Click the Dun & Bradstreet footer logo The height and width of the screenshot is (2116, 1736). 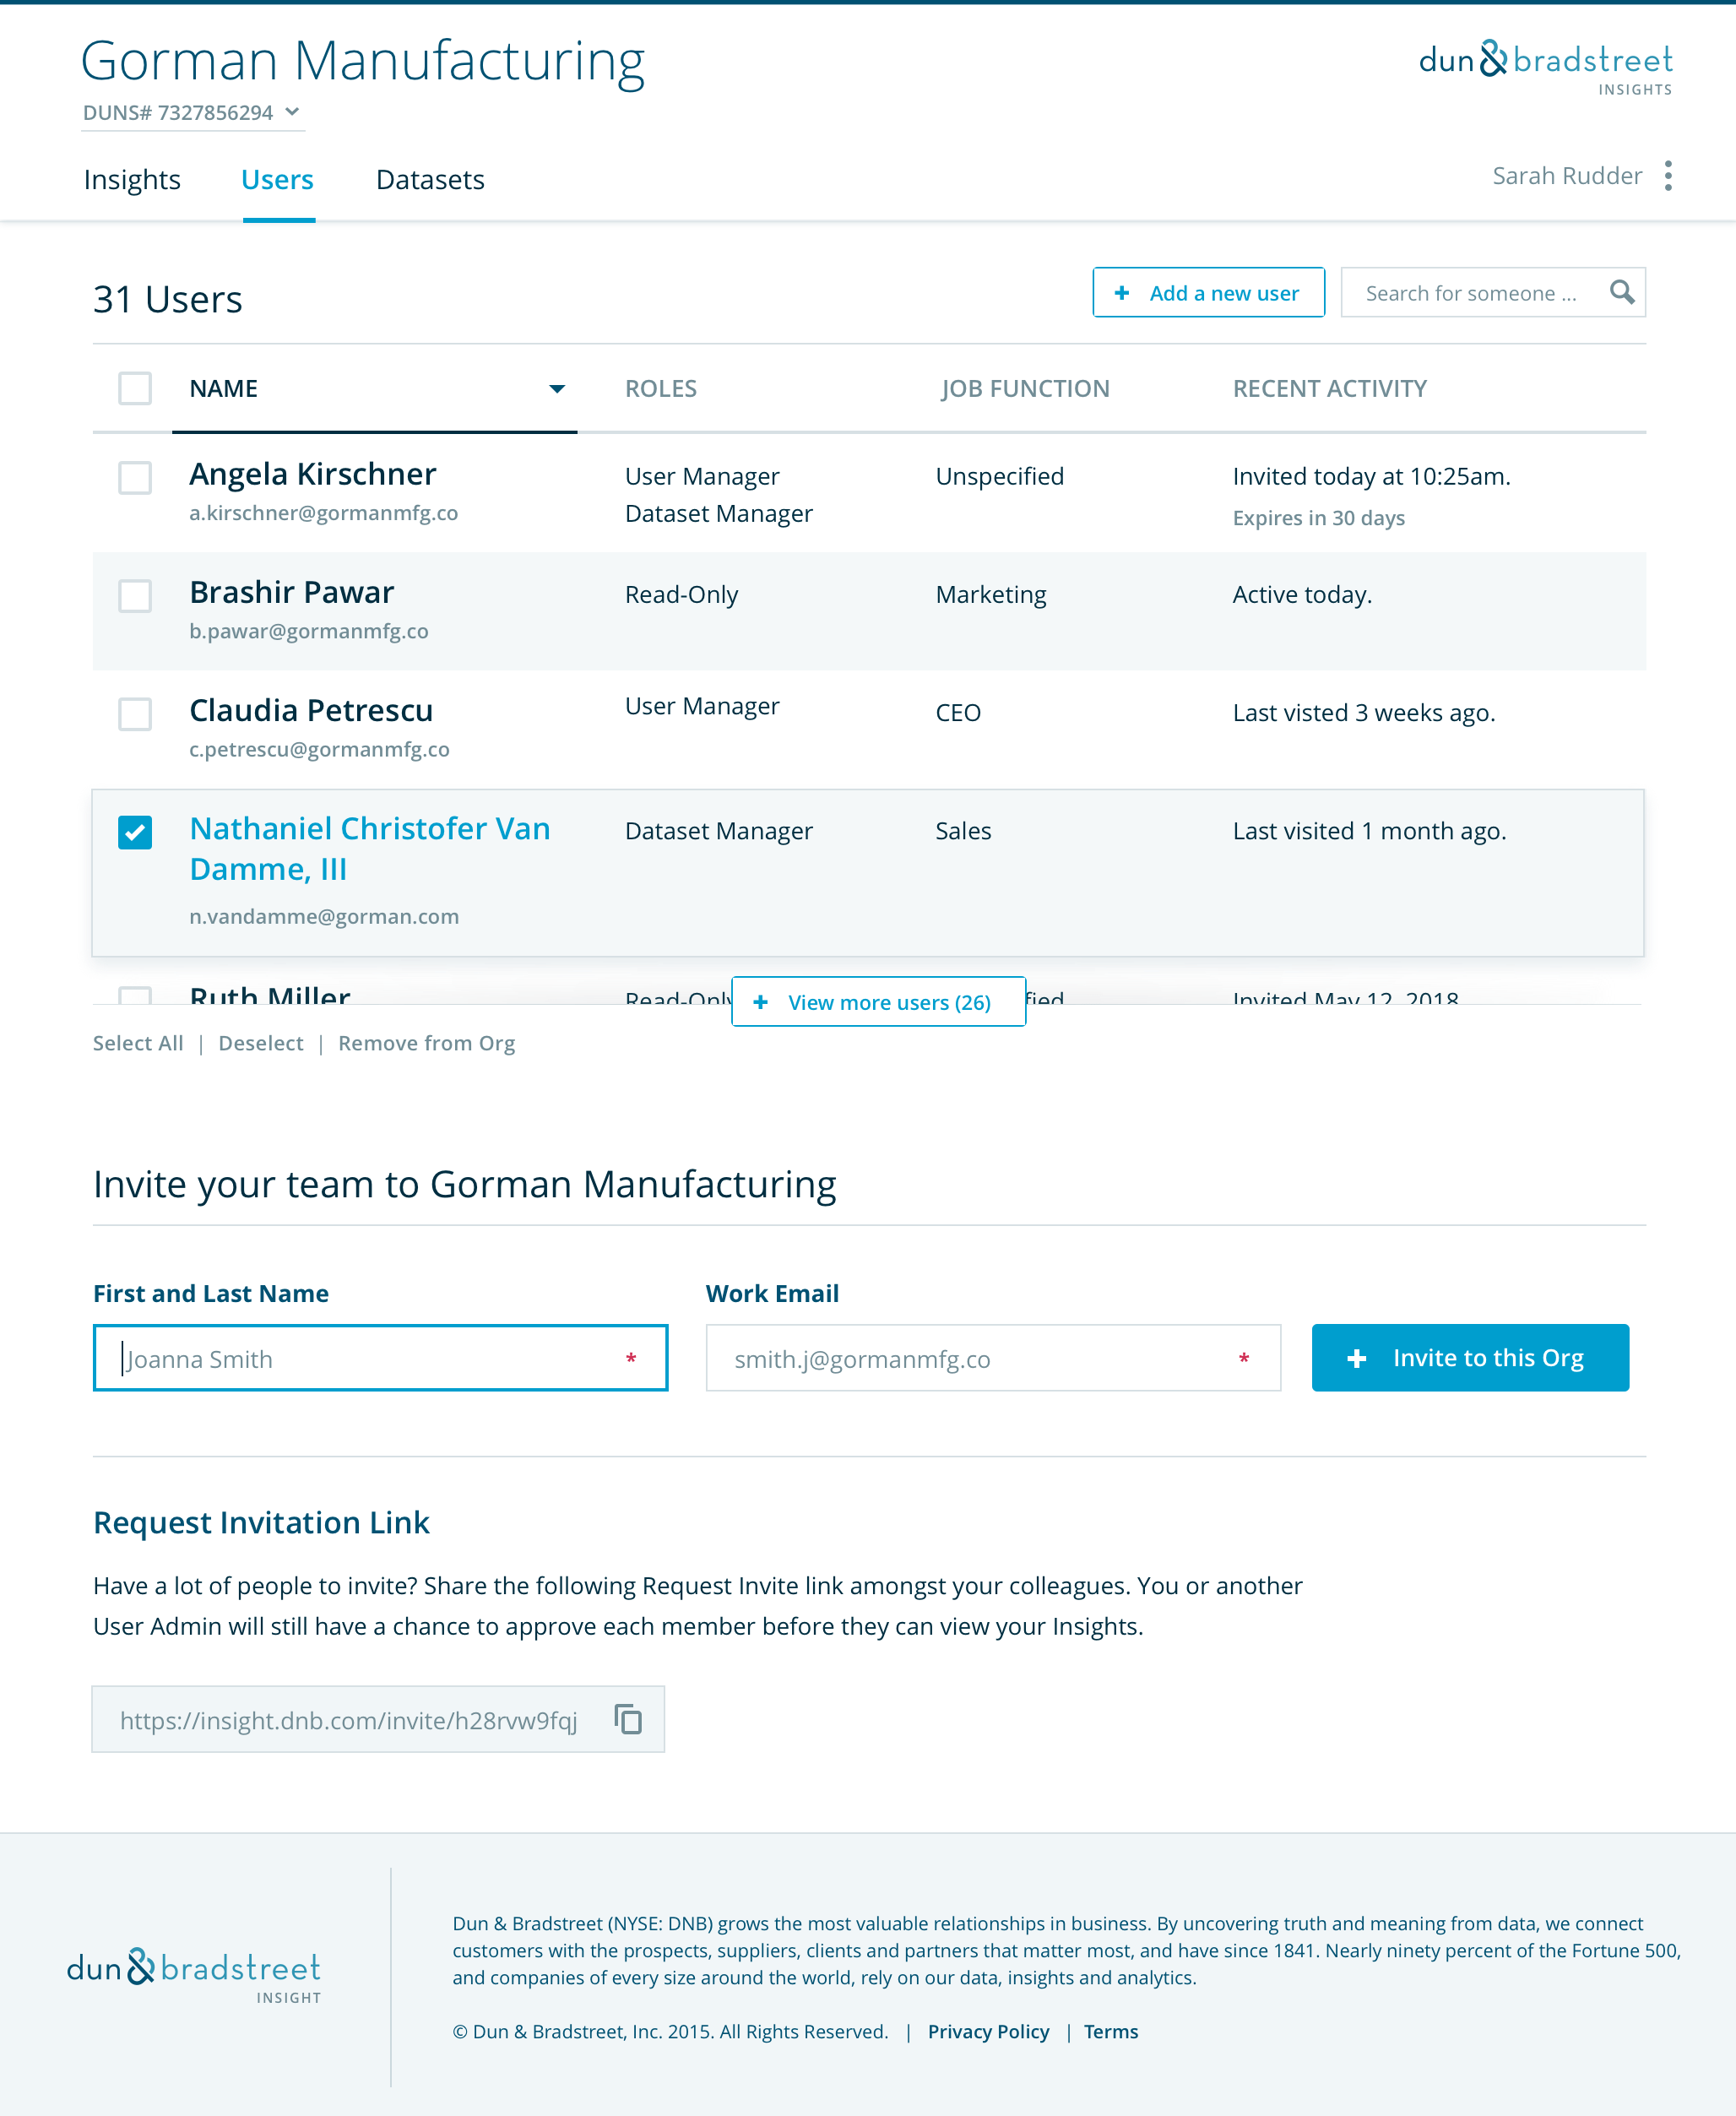click(194, 1975)
